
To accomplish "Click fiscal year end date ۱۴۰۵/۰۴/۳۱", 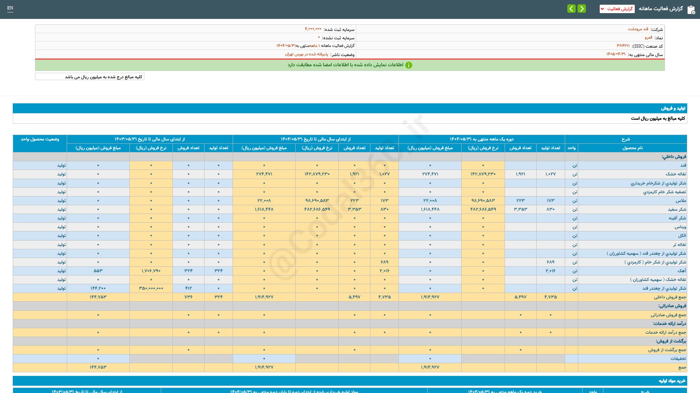I will pos(616,54).
